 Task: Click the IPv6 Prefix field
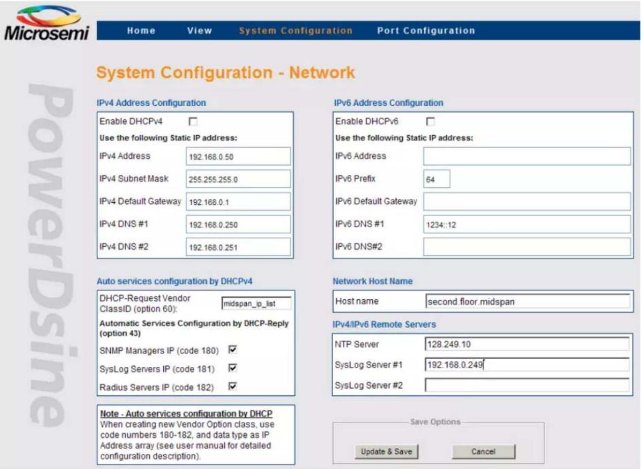pyautogui.click(x=436, y=179)
